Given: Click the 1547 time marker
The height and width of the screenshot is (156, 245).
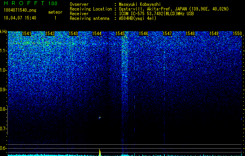Looking at the screenshot, I should coord(167,34).
